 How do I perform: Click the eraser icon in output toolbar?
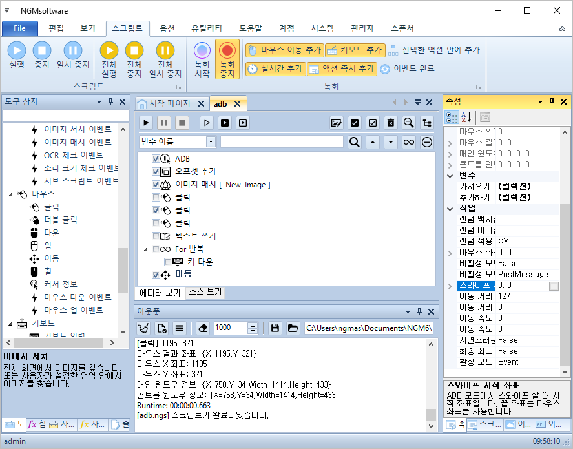pos(203,328)
